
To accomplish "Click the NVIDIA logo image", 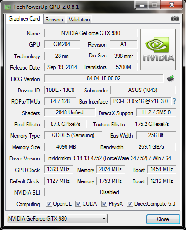I will pyautogui.click(x=158, y=49).
